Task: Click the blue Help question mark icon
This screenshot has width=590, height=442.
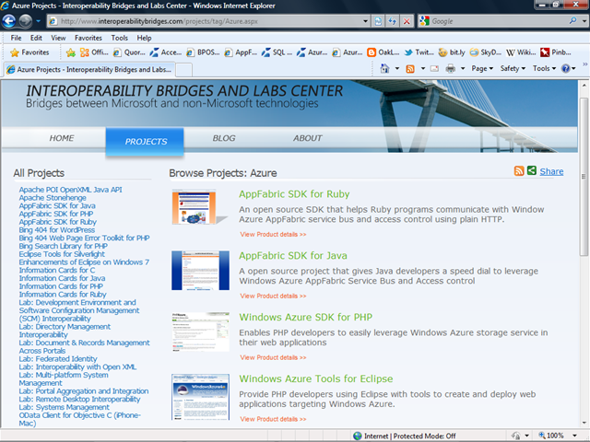Action: 565,68
